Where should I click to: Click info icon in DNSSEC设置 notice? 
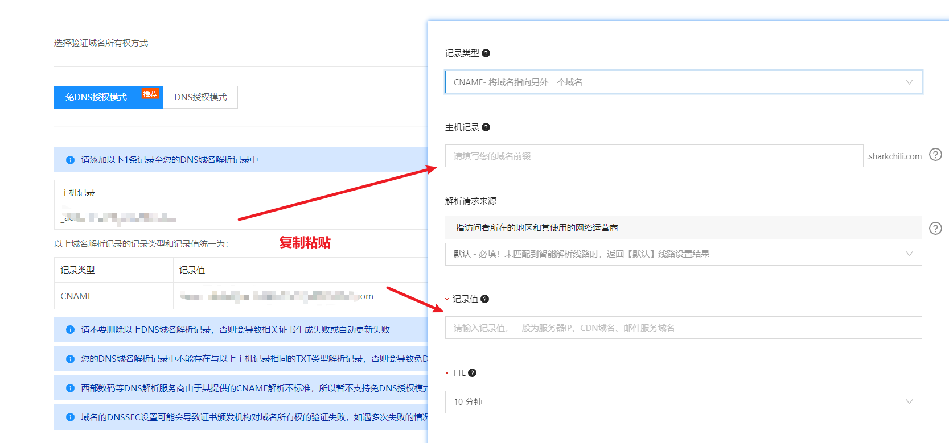click(x=70, y=417)
